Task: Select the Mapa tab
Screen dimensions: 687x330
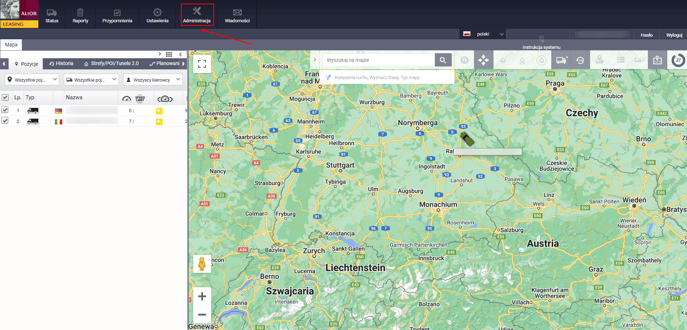Action: pyautogui.click(x=11, y=45)
